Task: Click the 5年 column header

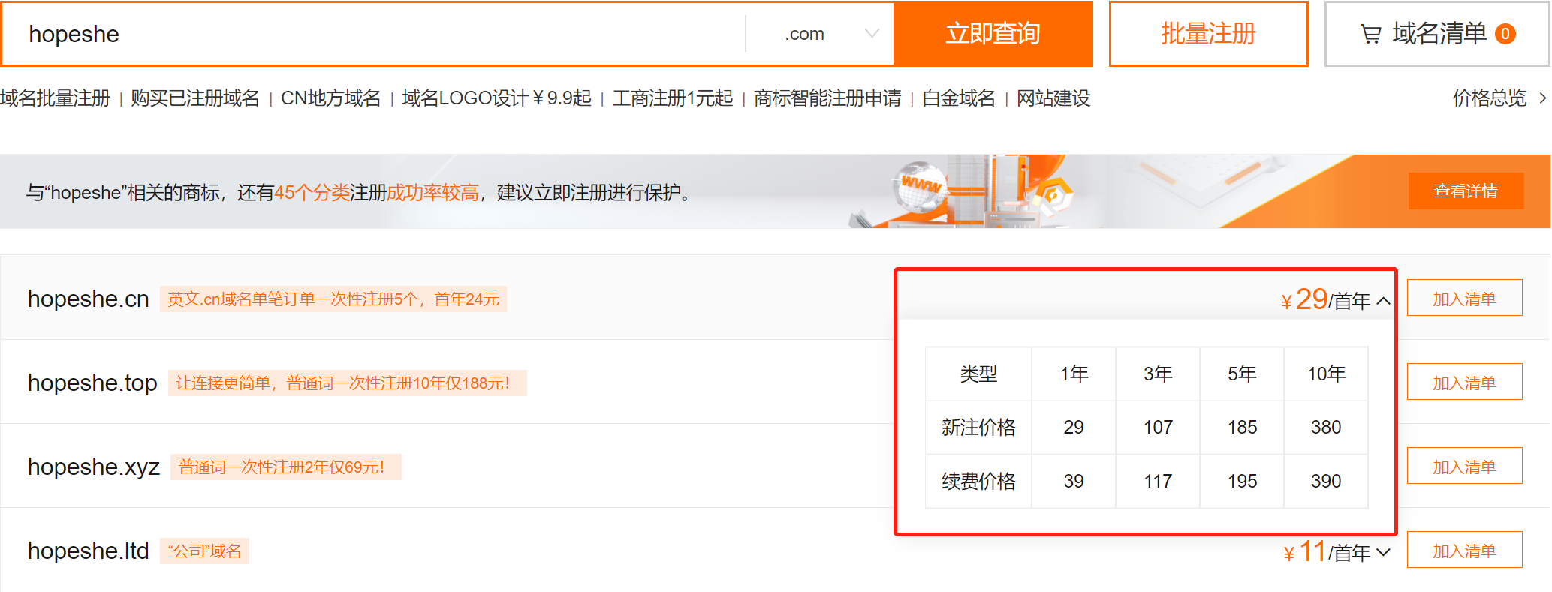Action: [1242, 374]
